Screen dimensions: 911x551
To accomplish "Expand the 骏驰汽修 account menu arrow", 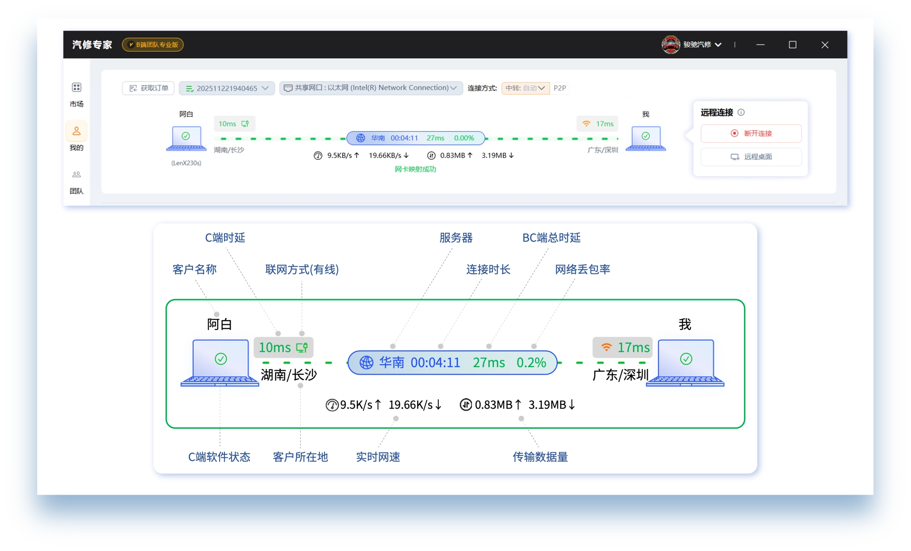I will pyautogui.click(x=718, y=45).
